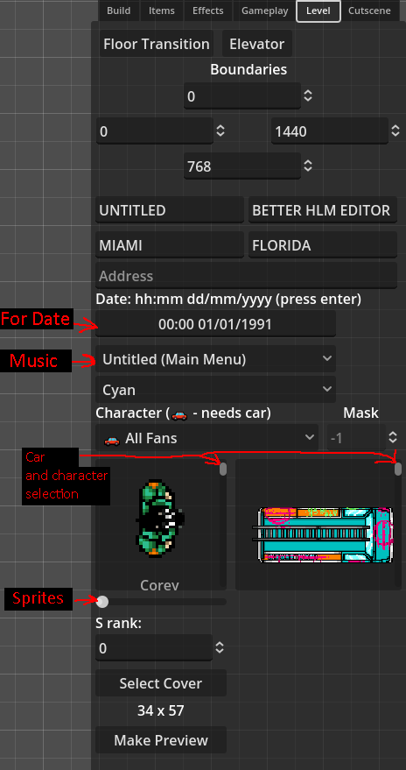This screenshot has width=406, height=770.
Task: Expand the Cyan color dropdown
Action: click(x=216, y=390)
